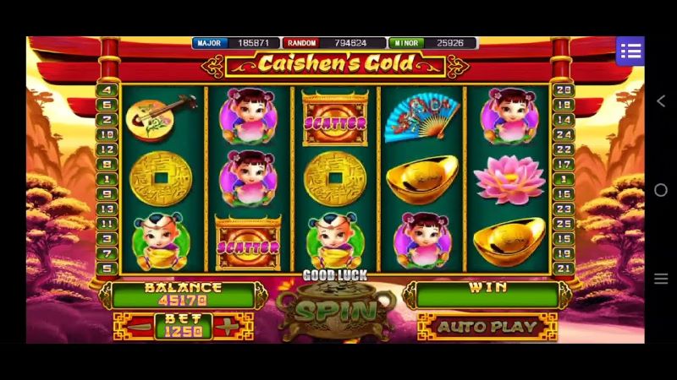
Task: Tap the lute instrument symbol
Action: [160, 117]
